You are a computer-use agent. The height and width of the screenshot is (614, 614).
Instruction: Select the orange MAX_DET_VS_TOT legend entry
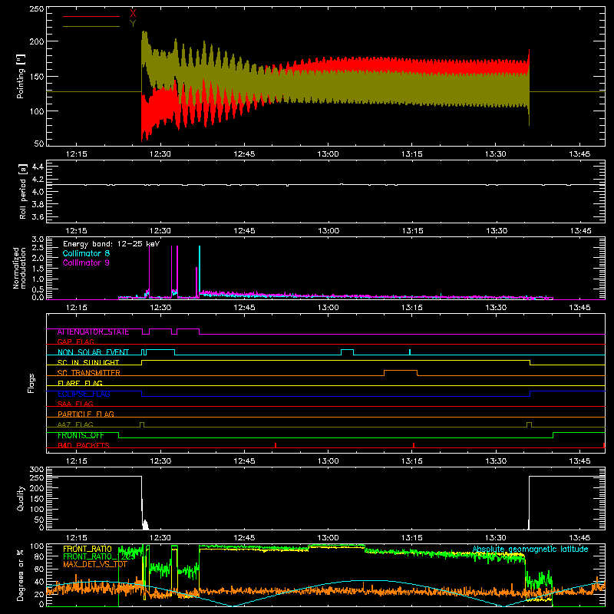pos(95,564)
